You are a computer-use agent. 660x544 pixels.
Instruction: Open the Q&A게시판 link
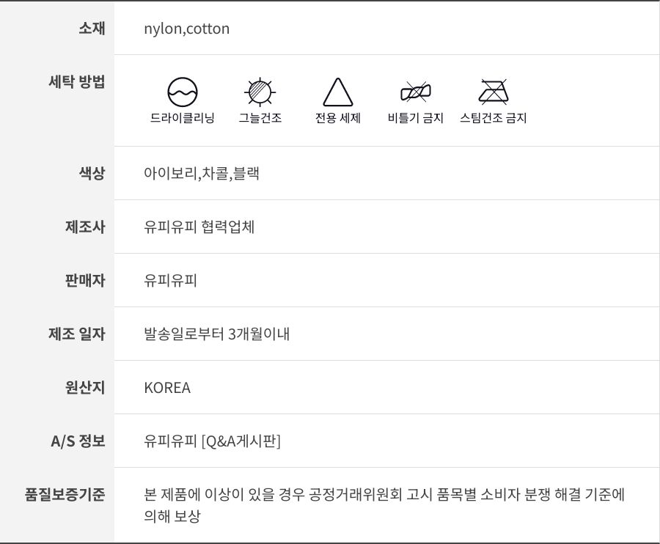point(241,441)
